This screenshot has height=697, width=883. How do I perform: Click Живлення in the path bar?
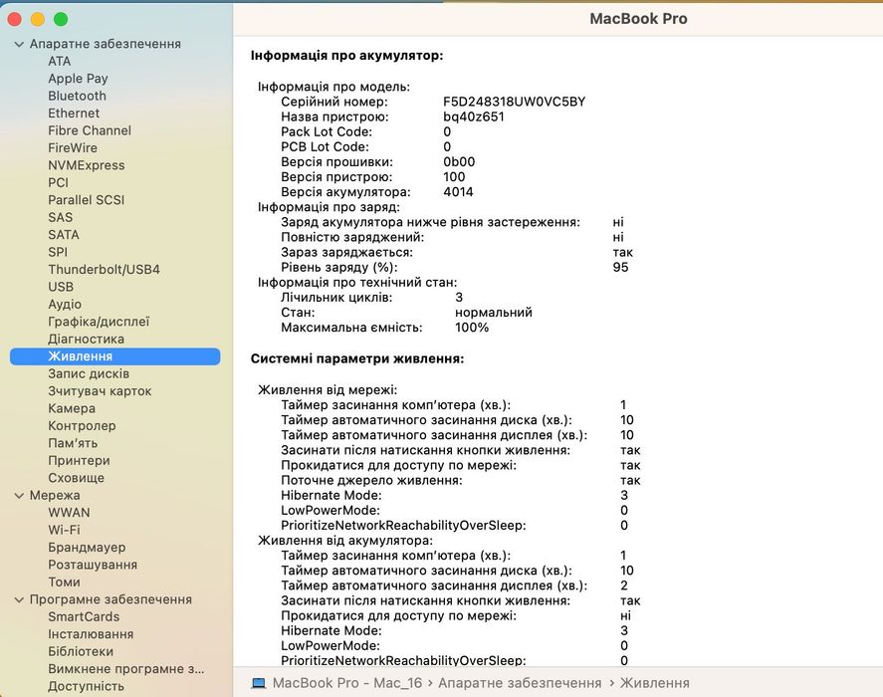[654, 683]
